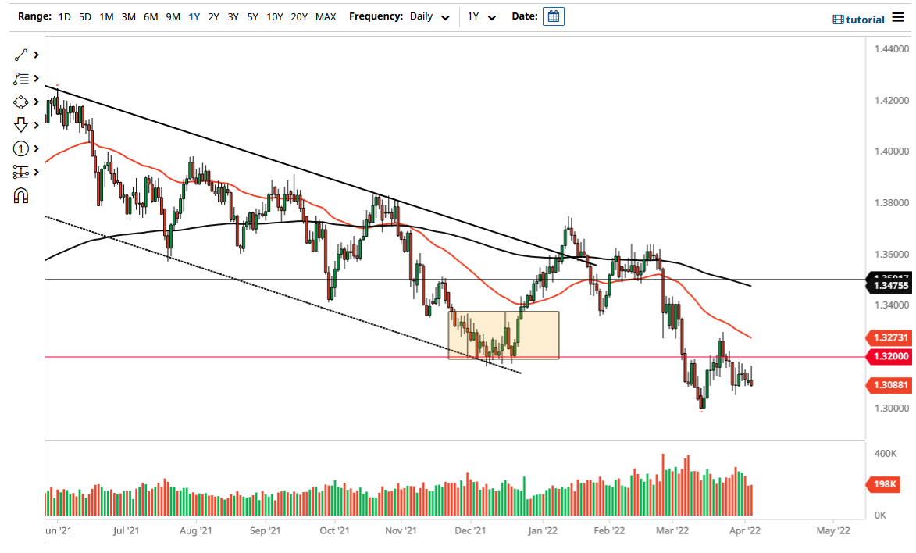
Task: Select the numbered annotation tool
Action: [20, 148]
